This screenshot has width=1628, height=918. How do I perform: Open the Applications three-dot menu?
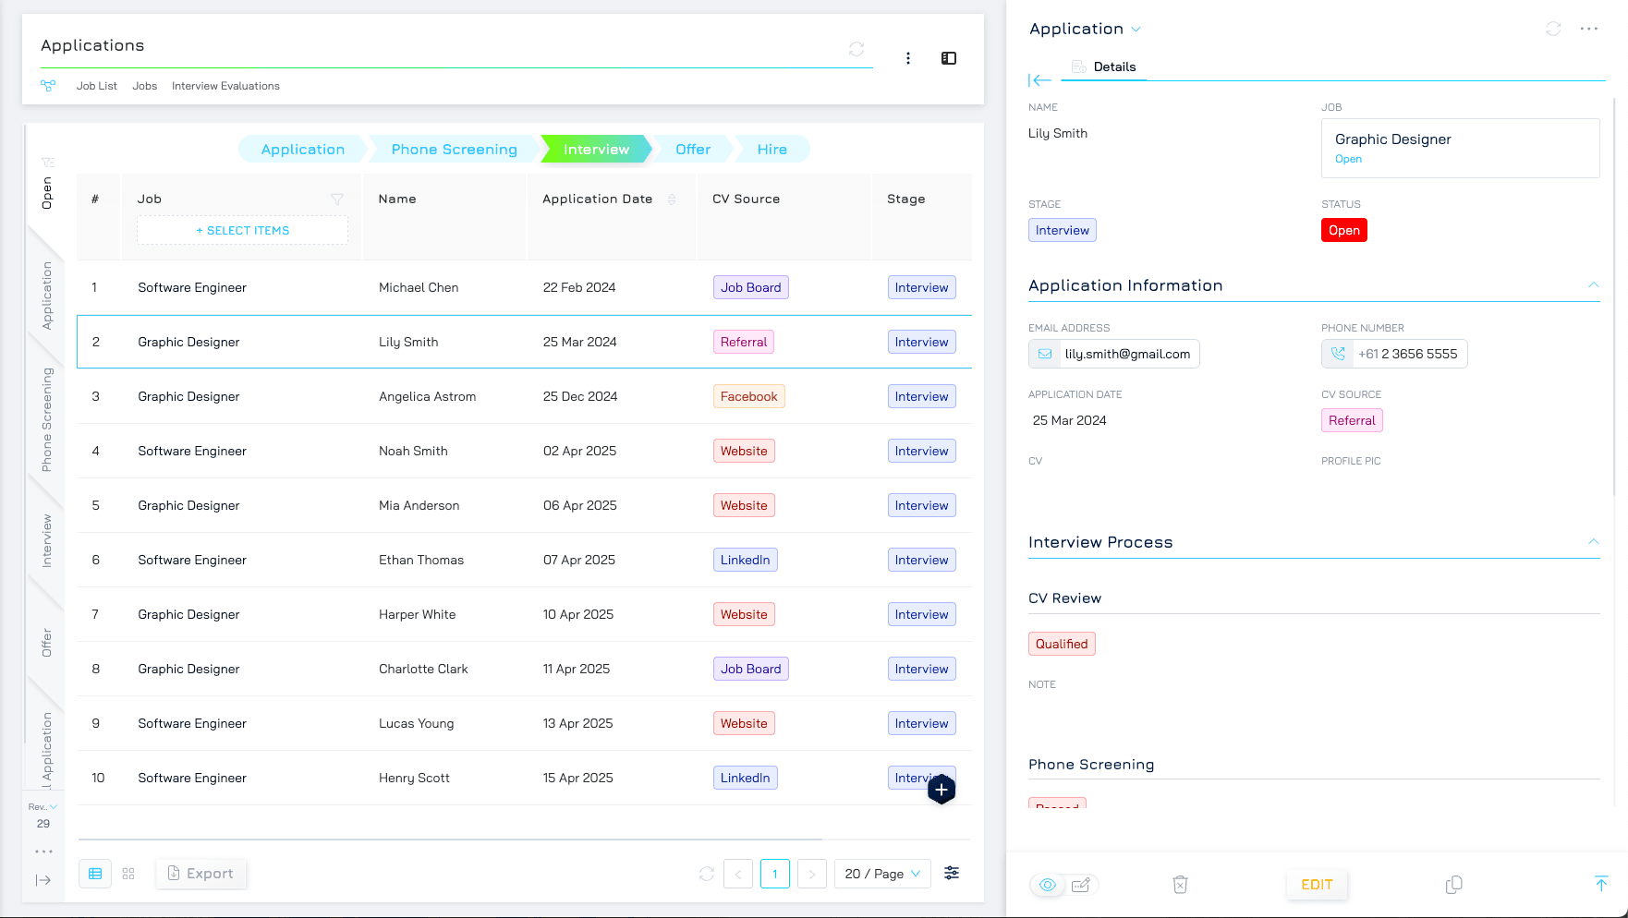(x=908, y=58)
